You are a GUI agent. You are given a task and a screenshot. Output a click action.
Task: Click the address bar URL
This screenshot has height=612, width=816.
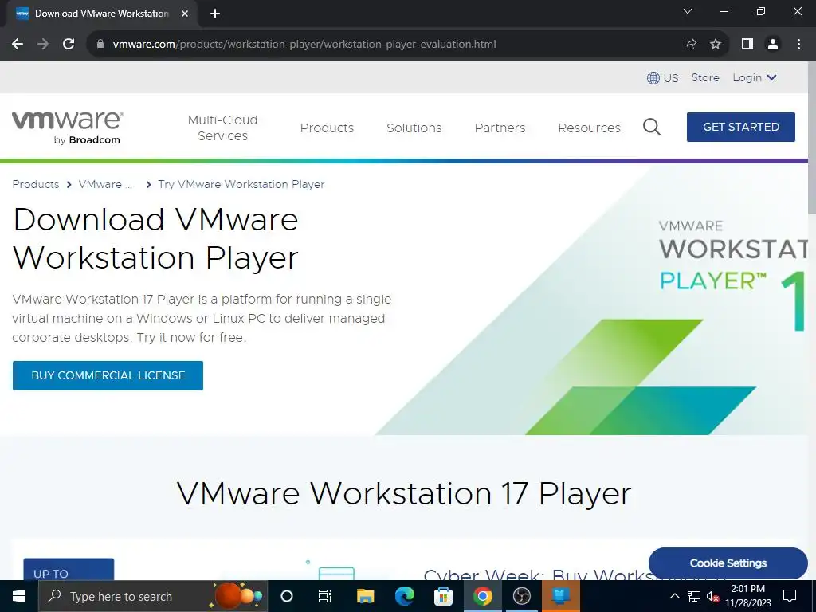coord(304,45)
